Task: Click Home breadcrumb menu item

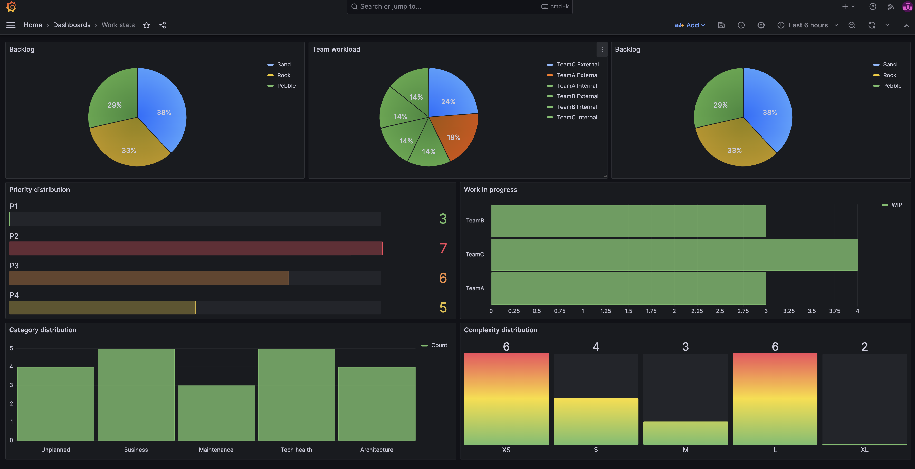Action: (32, 25)
